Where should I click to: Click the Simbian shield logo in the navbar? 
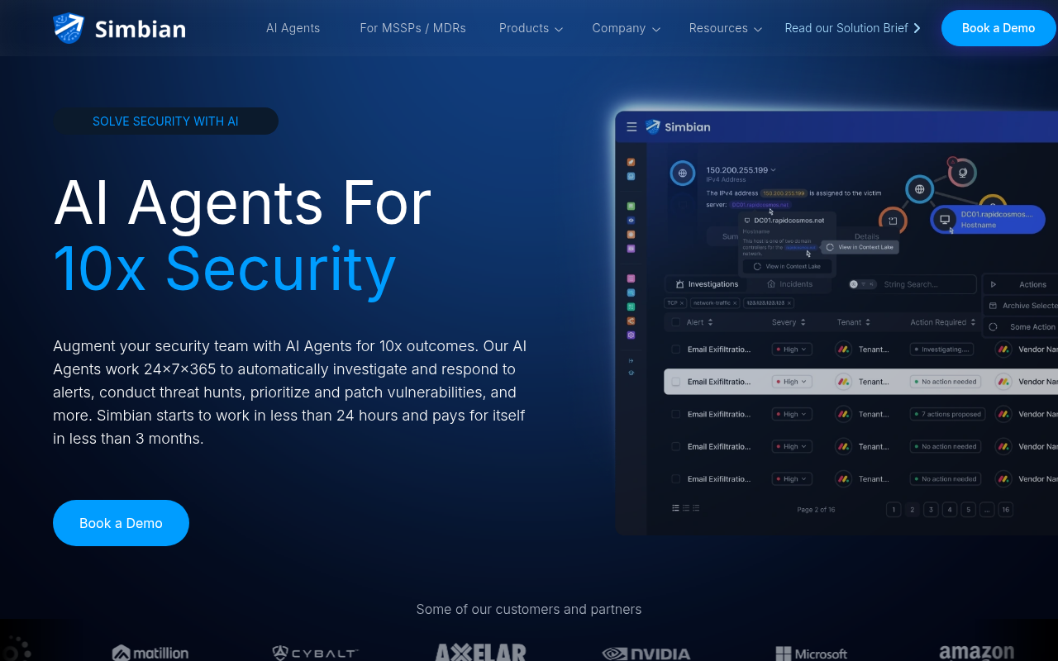(x=68, y=27)
